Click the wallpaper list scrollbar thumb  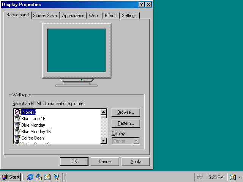[104, 116]
